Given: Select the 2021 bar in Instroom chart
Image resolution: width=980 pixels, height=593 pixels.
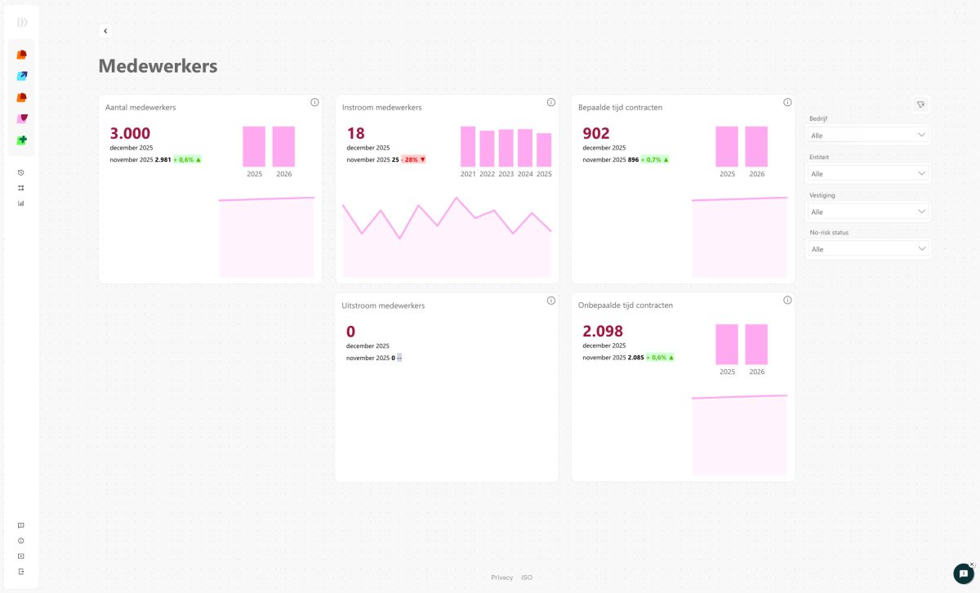Looking at the screenshot, I should (x=468, y=147).
